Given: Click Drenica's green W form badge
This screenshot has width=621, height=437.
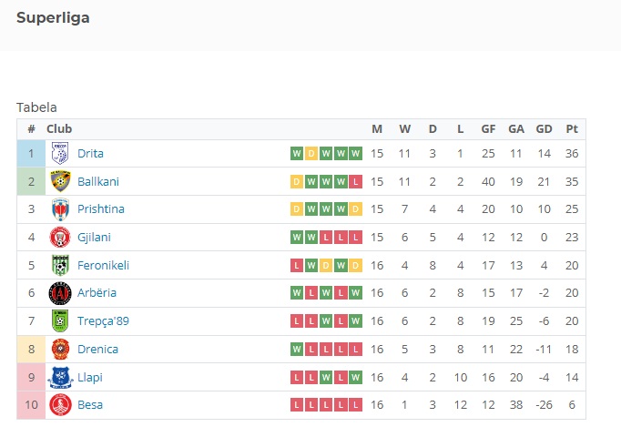Looking at the screenshot, I should click(297, 349).
